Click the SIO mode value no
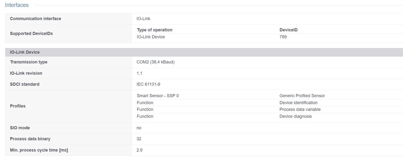Screen dimensions: 403x158 139,128
